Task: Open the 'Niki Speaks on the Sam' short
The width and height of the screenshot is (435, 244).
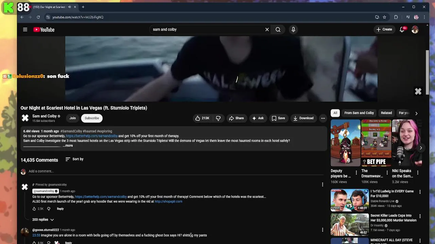Action: coord(406,143)
